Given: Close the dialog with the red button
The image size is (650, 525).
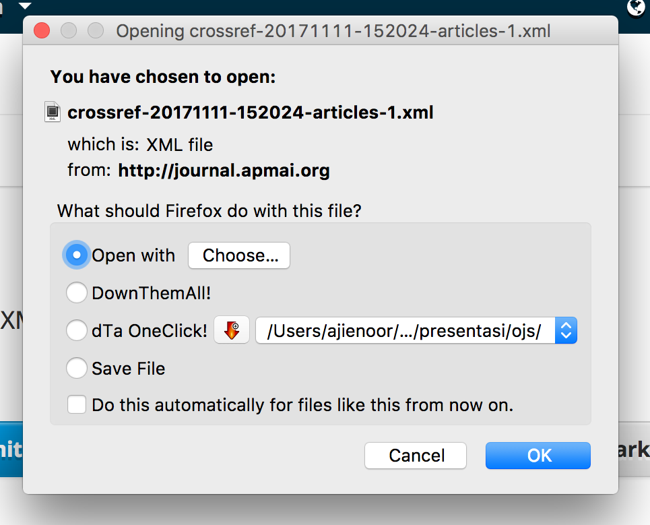Looking at the screenshot, I should pyautogui.click(x=42, y=31).
